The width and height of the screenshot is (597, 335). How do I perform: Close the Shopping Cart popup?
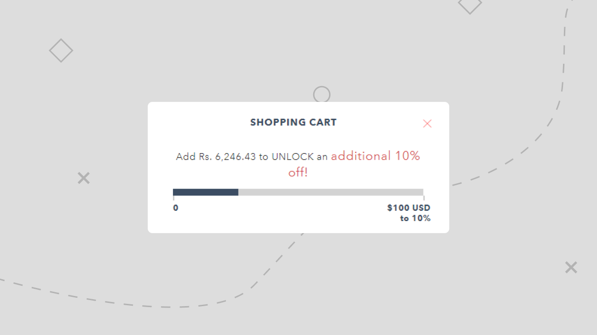tap(427, 123)
